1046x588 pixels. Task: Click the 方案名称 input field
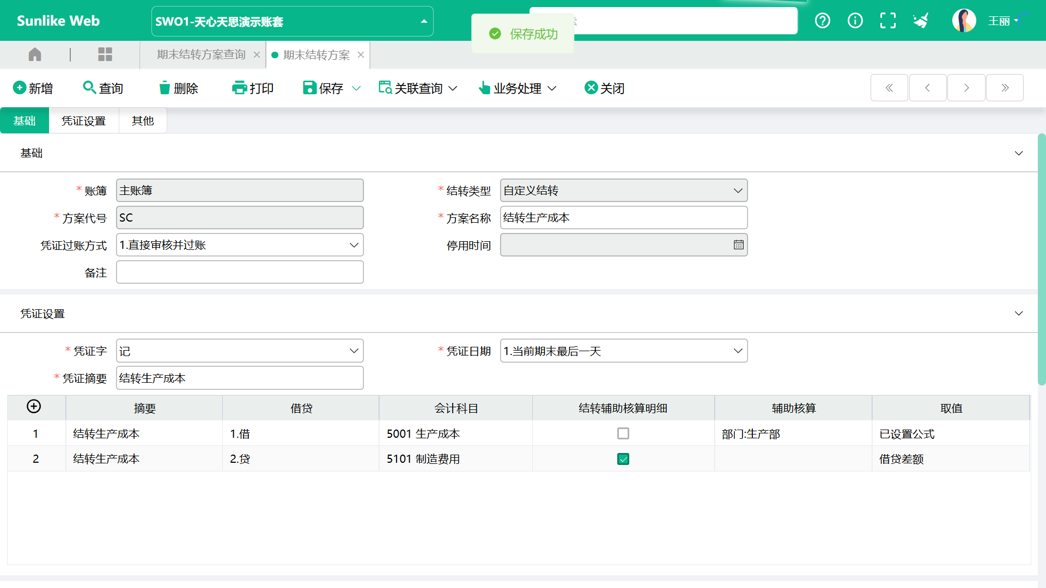(623, 218)
